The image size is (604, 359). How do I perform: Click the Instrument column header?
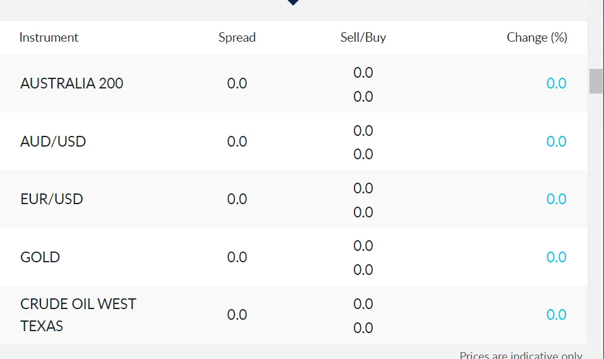tap(49, 37)
